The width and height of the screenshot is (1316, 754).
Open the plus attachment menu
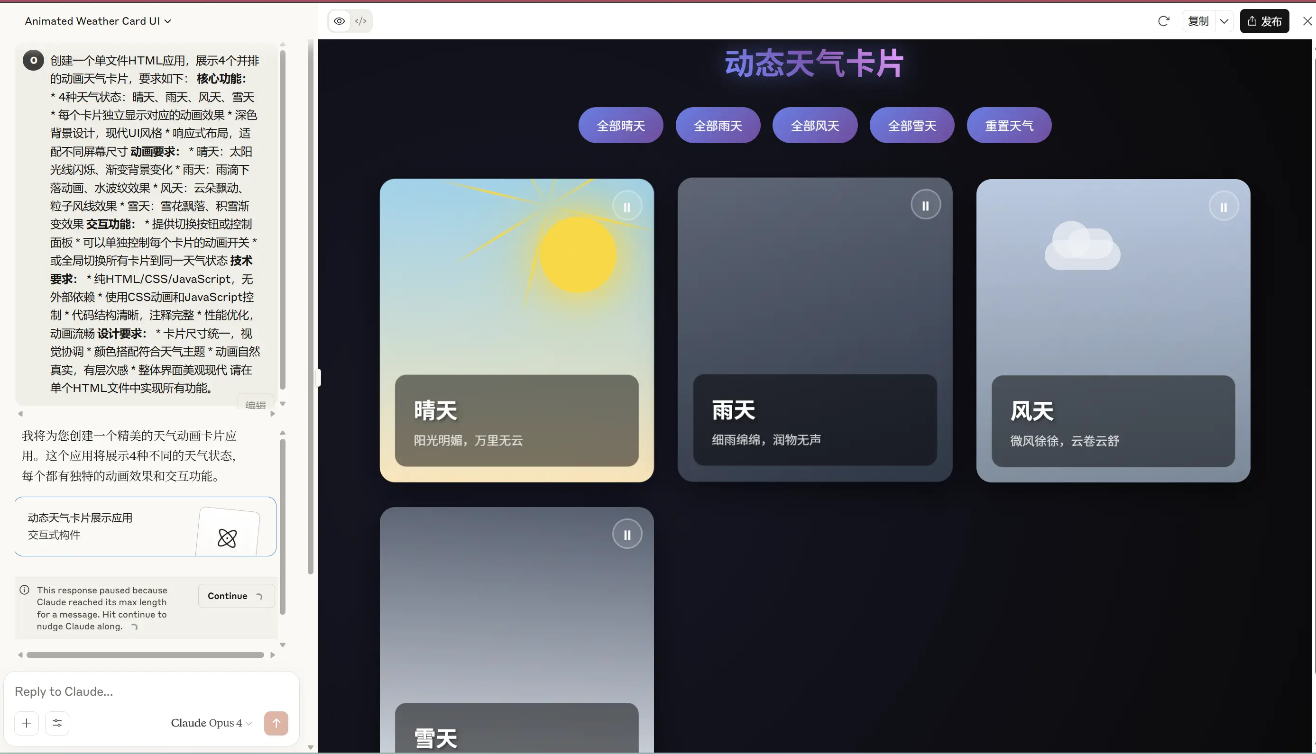tap(27, 723)
